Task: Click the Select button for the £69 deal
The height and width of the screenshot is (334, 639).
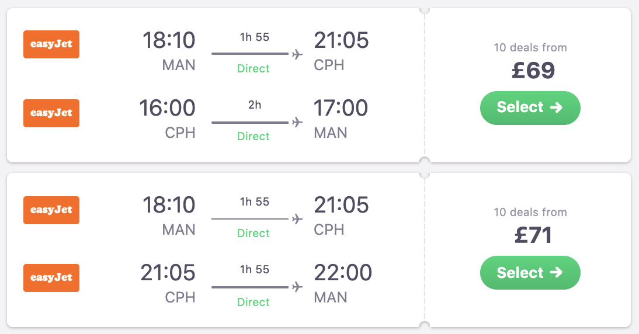Action: 530,107
